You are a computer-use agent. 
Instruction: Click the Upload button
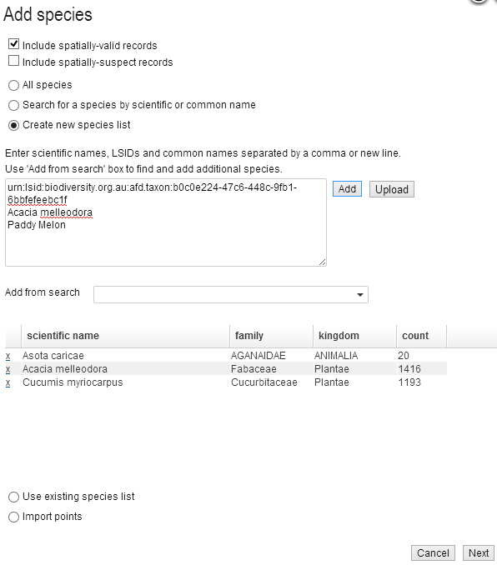click(x=392, y=189)
